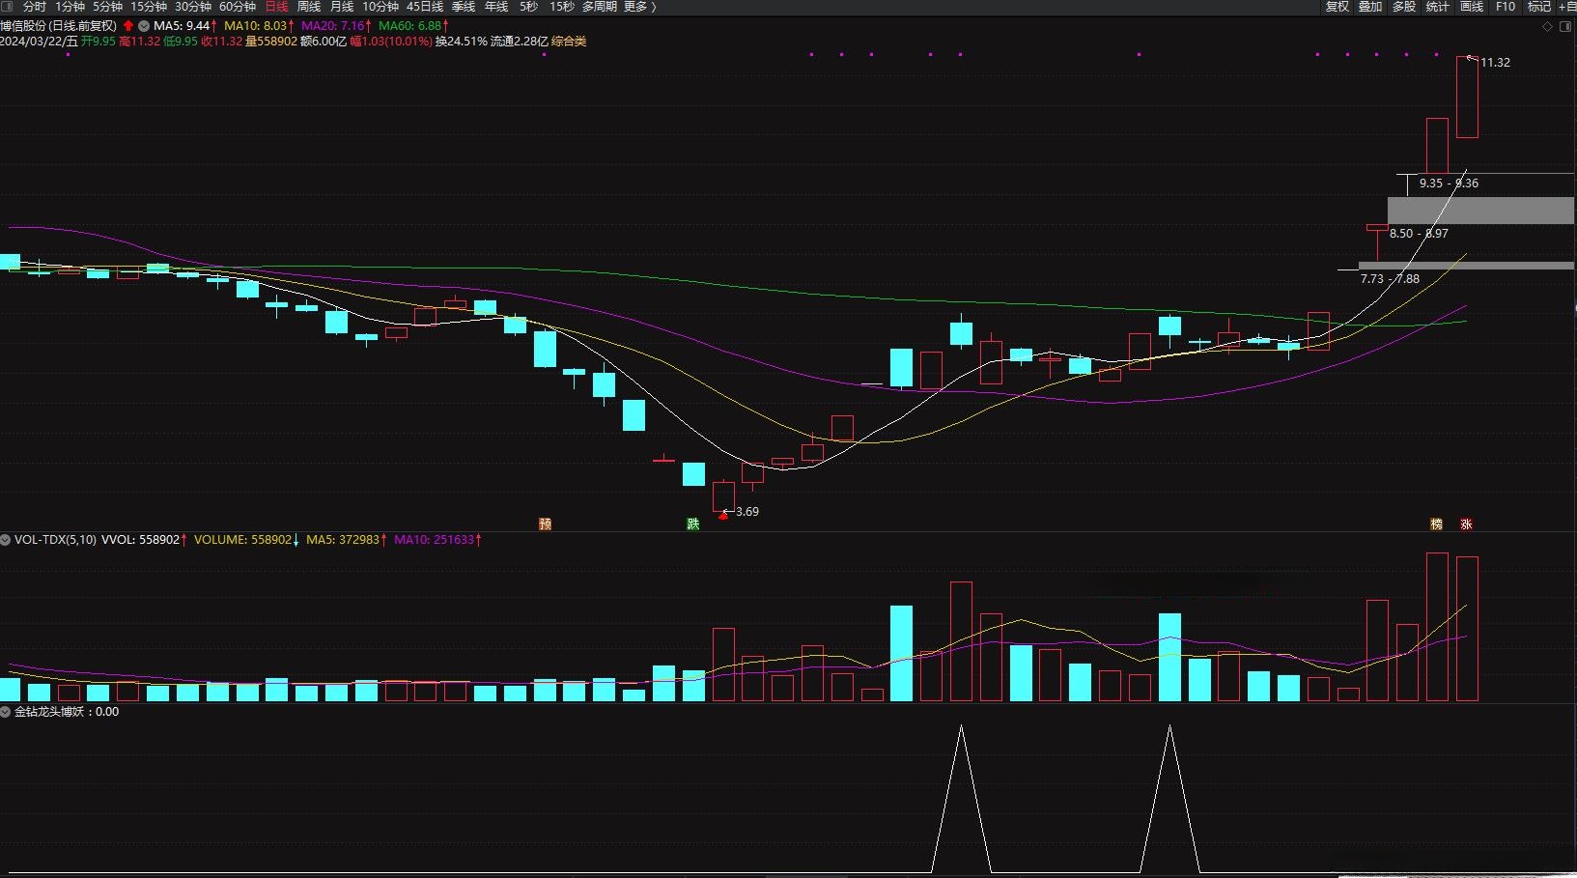Click the gray 8.50-8.97 gap zone
Viewport: 1577px width, 878px height.
[1479, 211]
